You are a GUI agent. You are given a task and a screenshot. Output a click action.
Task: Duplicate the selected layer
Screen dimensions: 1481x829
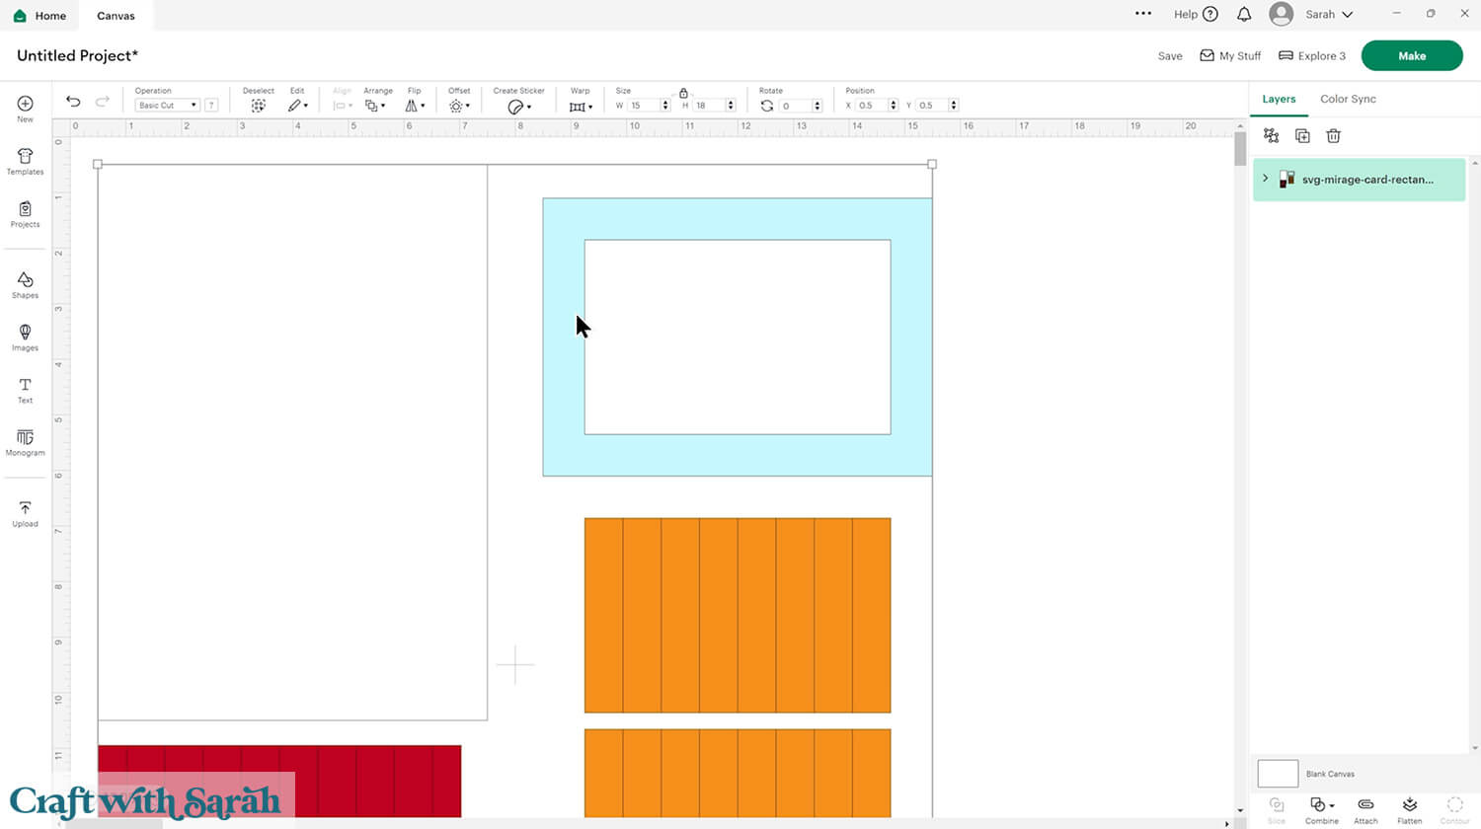click(x=1302, y=136)
